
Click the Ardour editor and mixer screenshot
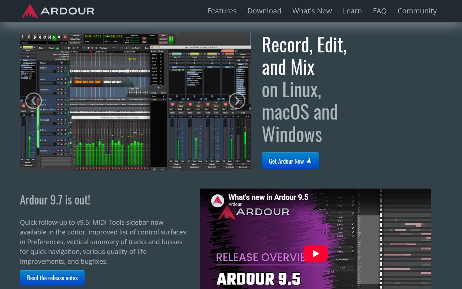(135, 102)
